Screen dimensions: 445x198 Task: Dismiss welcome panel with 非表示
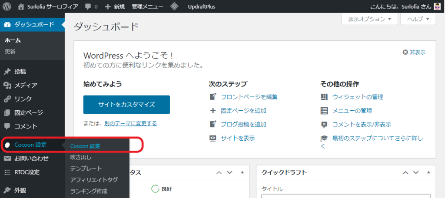click(414, 52)
